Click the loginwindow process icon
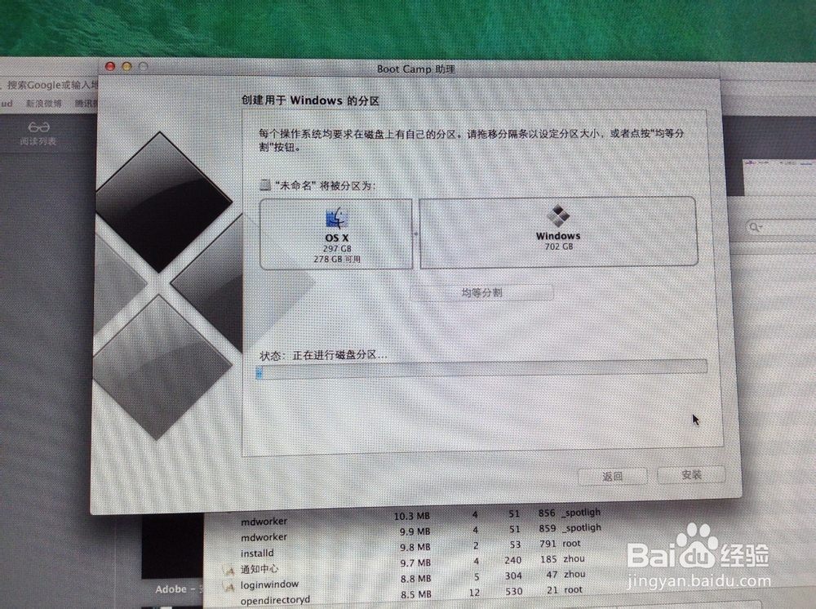 [228, 586]
